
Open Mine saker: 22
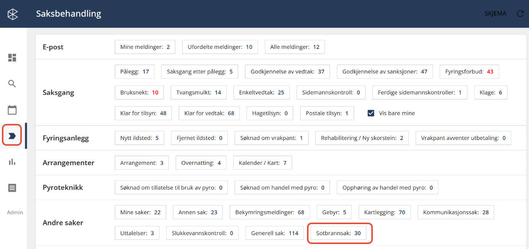(140, 212)
